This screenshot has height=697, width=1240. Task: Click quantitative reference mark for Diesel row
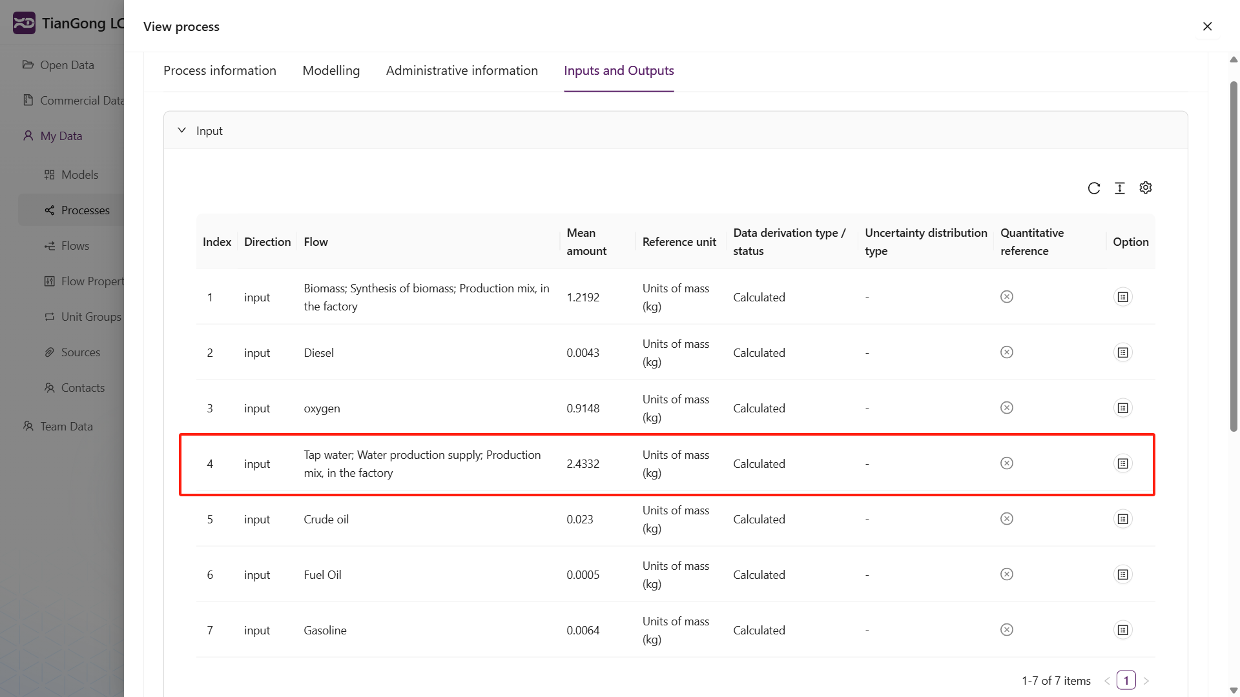(1006, 352)
